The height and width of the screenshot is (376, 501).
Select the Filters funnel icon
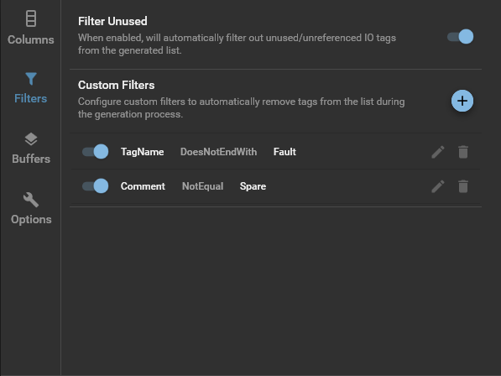[x=31, y=79]
